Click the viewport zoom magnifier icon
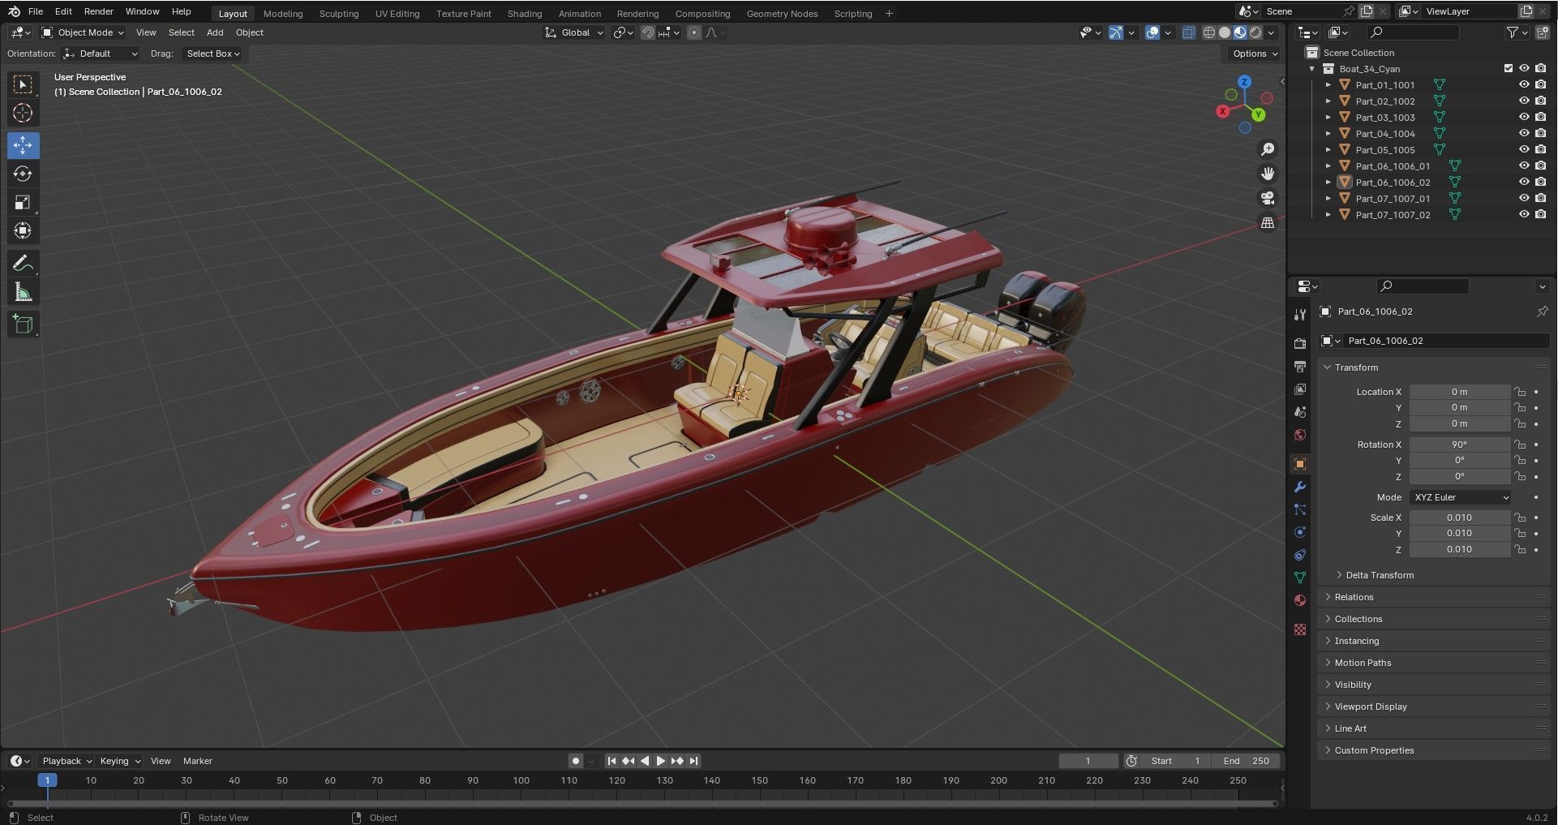The height and width of the screenshot is (825, 1558). pyautogui.click(x=1268, y=149)
